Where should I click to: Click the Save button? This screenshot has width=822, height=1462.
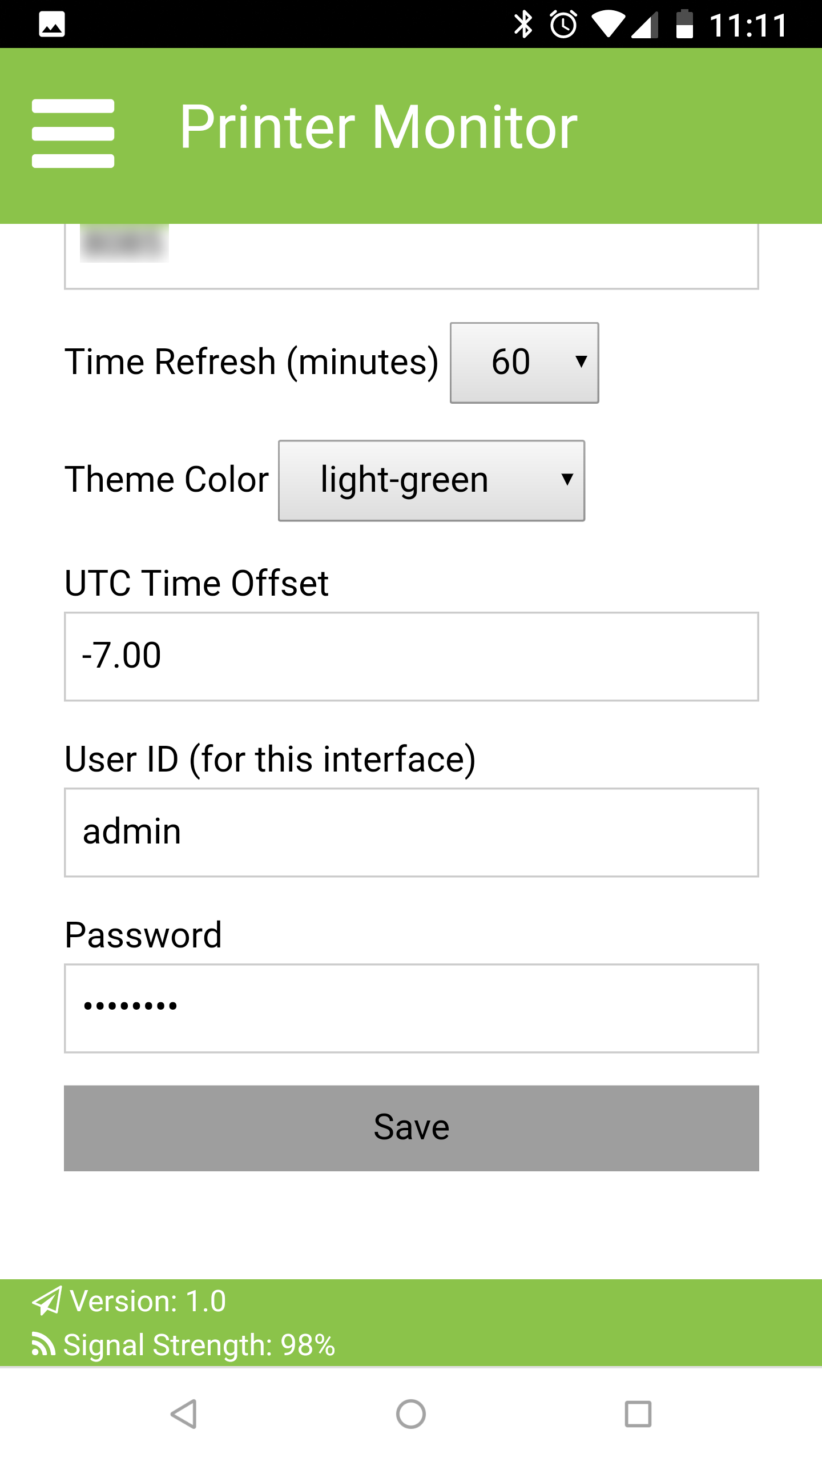click(x=411, y=1128)
